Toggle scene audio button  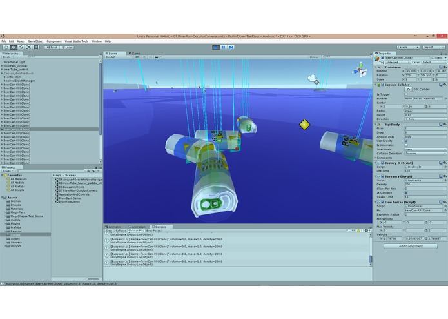pos(150,57)
